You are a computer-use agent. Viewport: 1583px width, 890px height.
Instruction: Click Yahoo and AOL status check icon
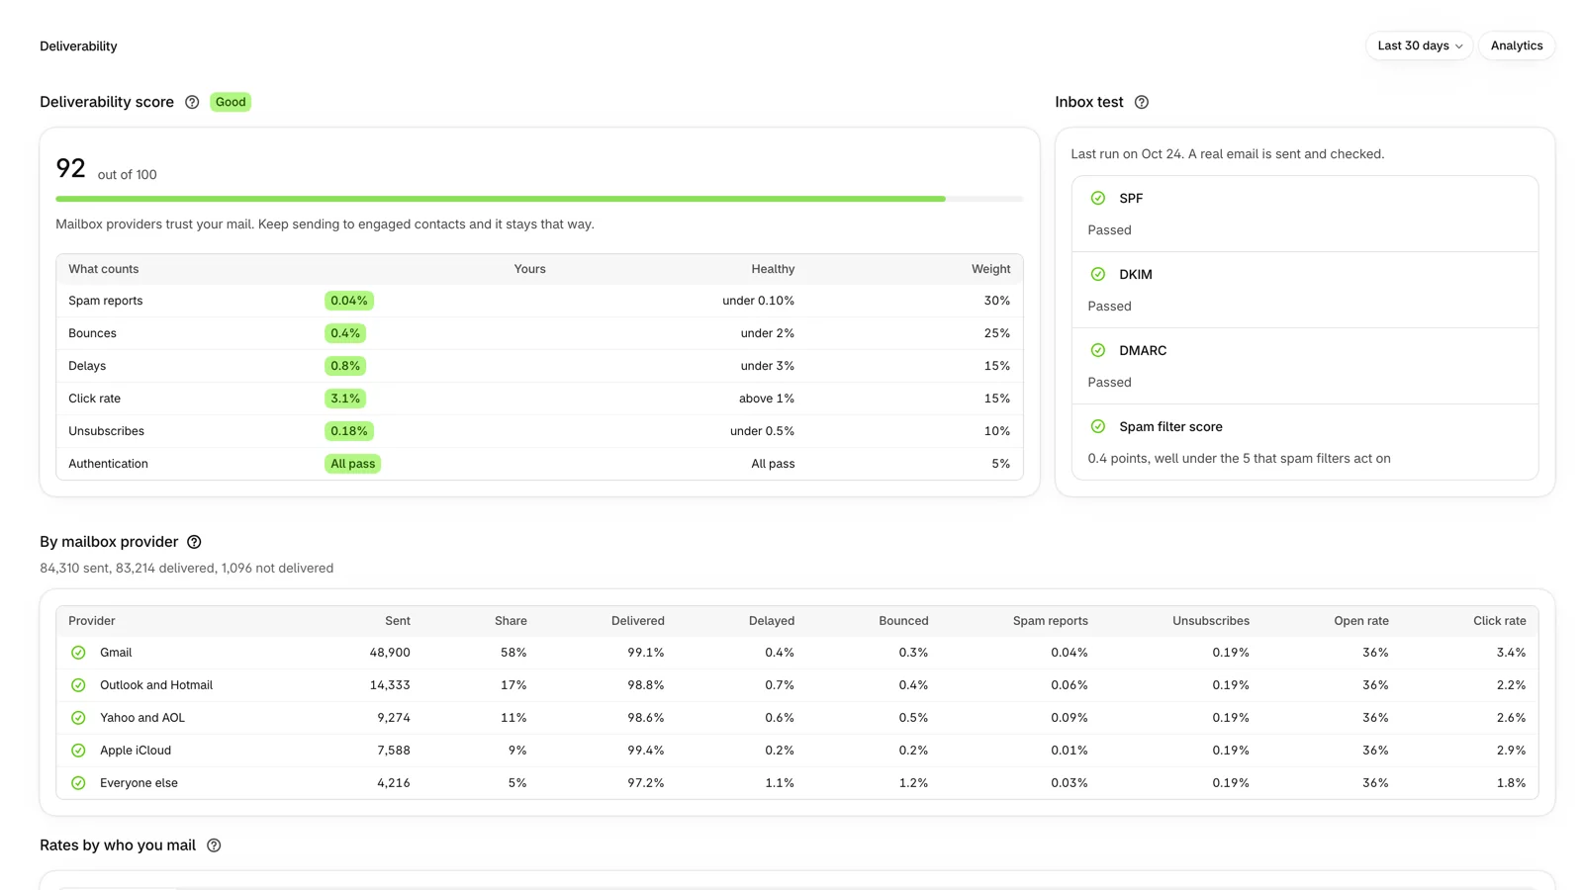78,718
